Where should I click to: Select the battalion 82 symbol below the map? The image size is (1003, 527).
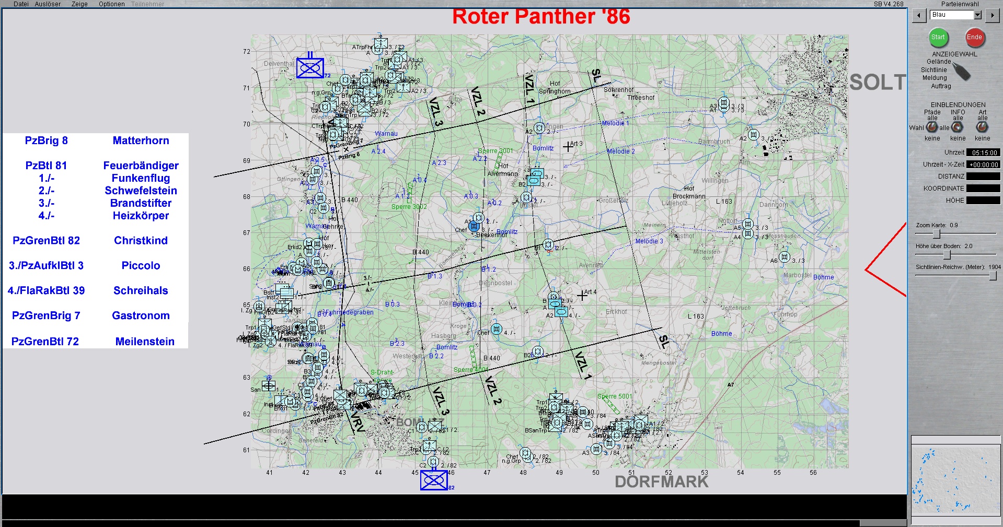tap(434, 480)
